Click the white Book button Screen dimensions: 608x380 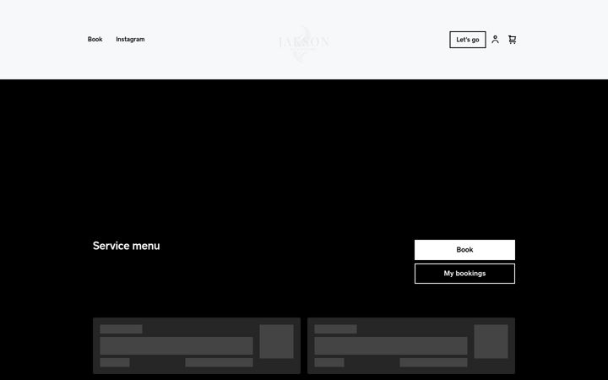click(464, 250)
